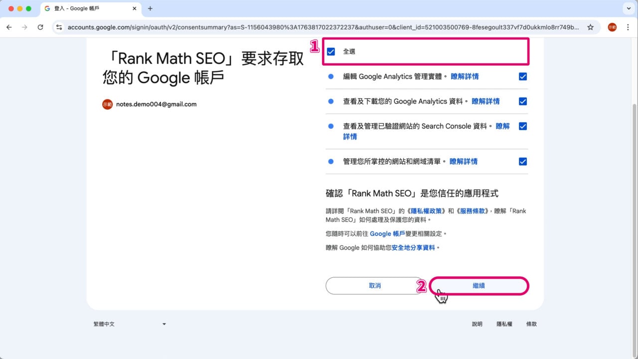Reload the current page
638x359 pixels.
pos(41,27)
